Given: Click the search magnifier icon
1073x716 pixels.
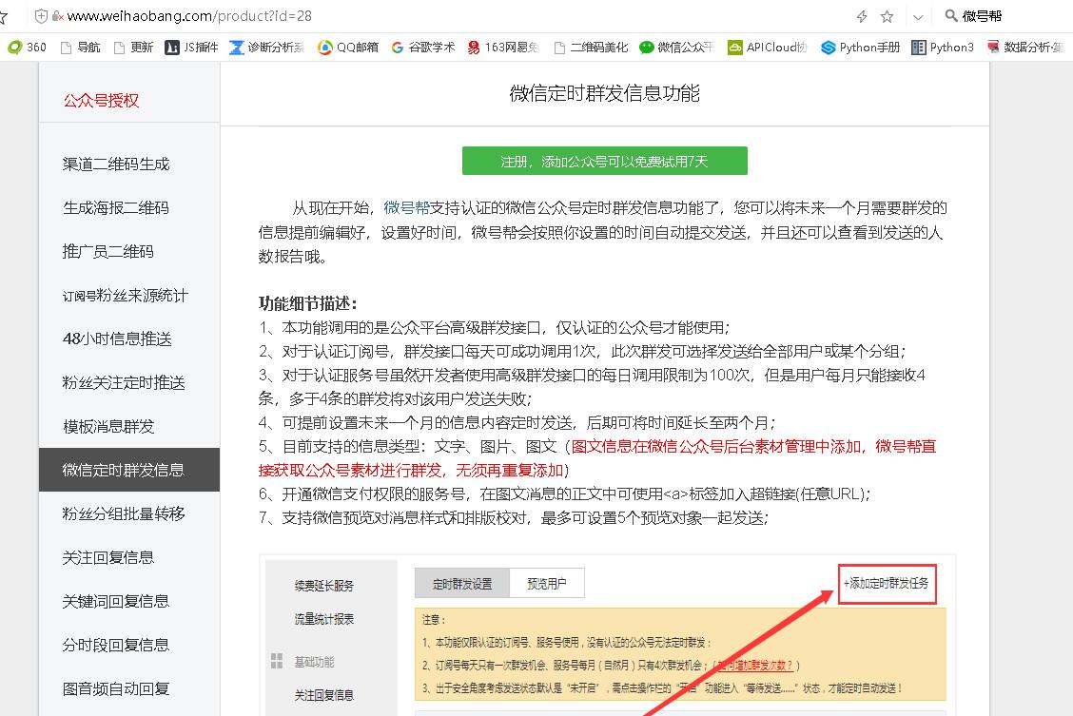Looking at the screenshot, I should click(x=950, y=16).
